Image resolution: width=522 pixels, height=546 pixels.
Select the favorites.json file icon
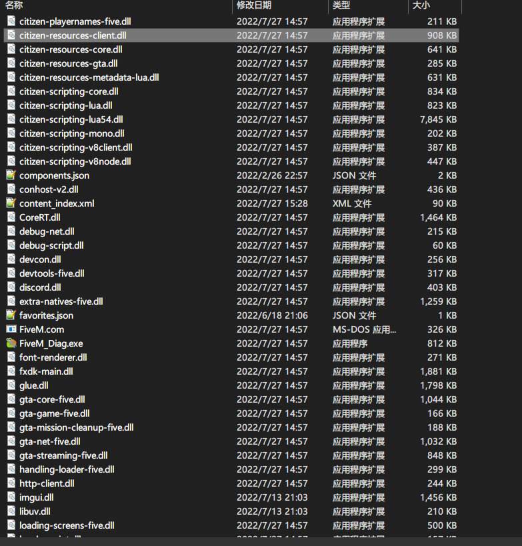(x=11, y=315)
